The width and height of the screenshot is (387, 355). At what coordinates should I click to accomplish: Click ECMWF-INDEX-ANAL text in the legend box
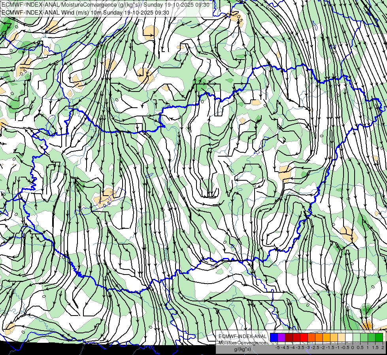(x=243, y=336)
